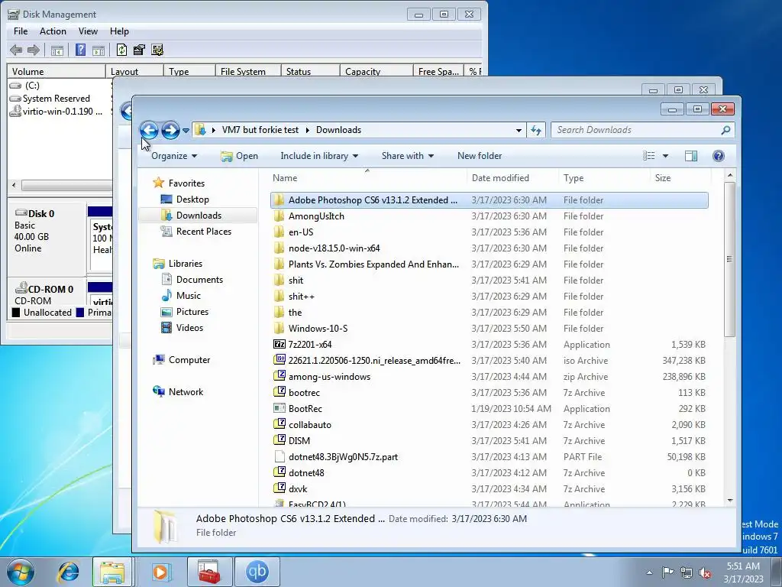The height and width of the screenshot is (587, 782).
Task: Click the file list vertical scrollbar thumb
Action: click(x=729, y=259)
